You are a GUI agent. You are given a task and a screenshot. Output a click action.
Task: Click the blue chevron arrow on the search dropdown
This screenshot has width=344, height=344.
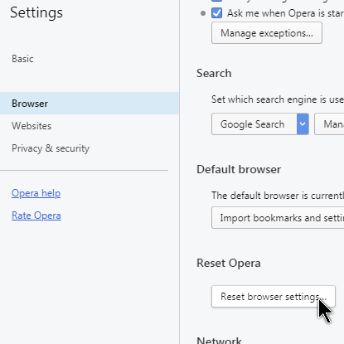click(303, 124)
